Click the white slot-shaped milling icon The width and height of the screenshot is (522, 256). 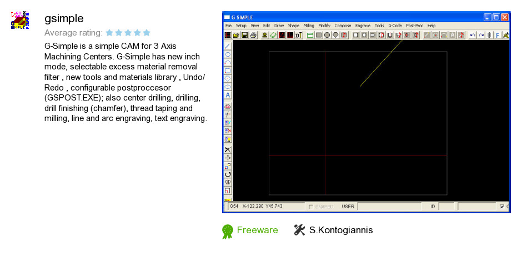(373, 35)
